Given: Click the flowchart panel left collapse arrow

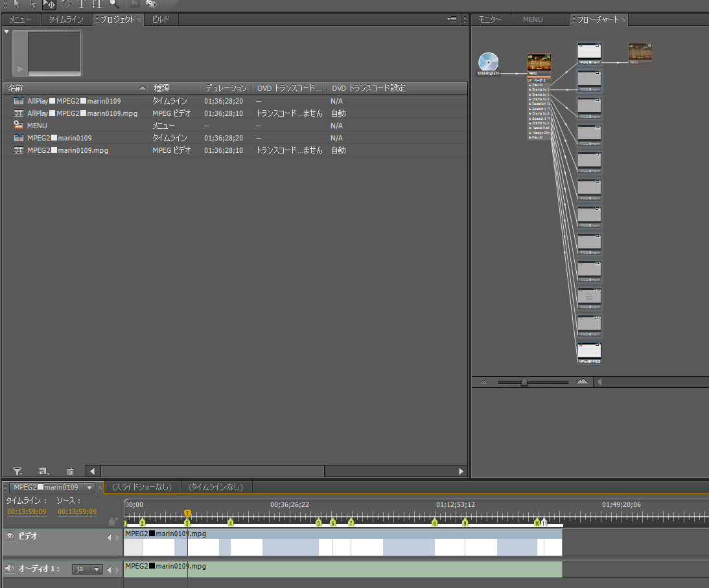Looking at the screenshot, I should (599, 382).
